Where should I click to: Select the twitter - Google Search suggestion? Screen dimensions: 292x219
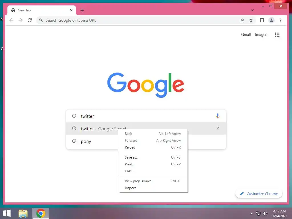pyautogui.click(x=146, y=128)
